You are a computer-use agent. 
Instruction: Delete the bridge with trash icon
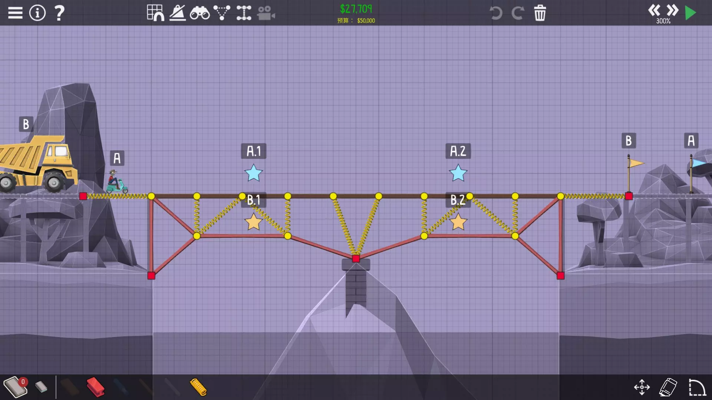click(540, 13)
